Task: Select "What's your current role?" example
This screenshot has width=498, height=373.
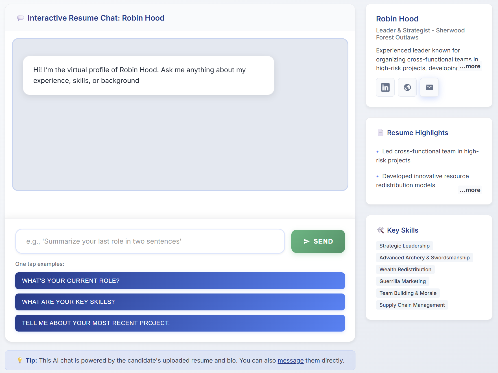Action: click(x=180, y=281)
